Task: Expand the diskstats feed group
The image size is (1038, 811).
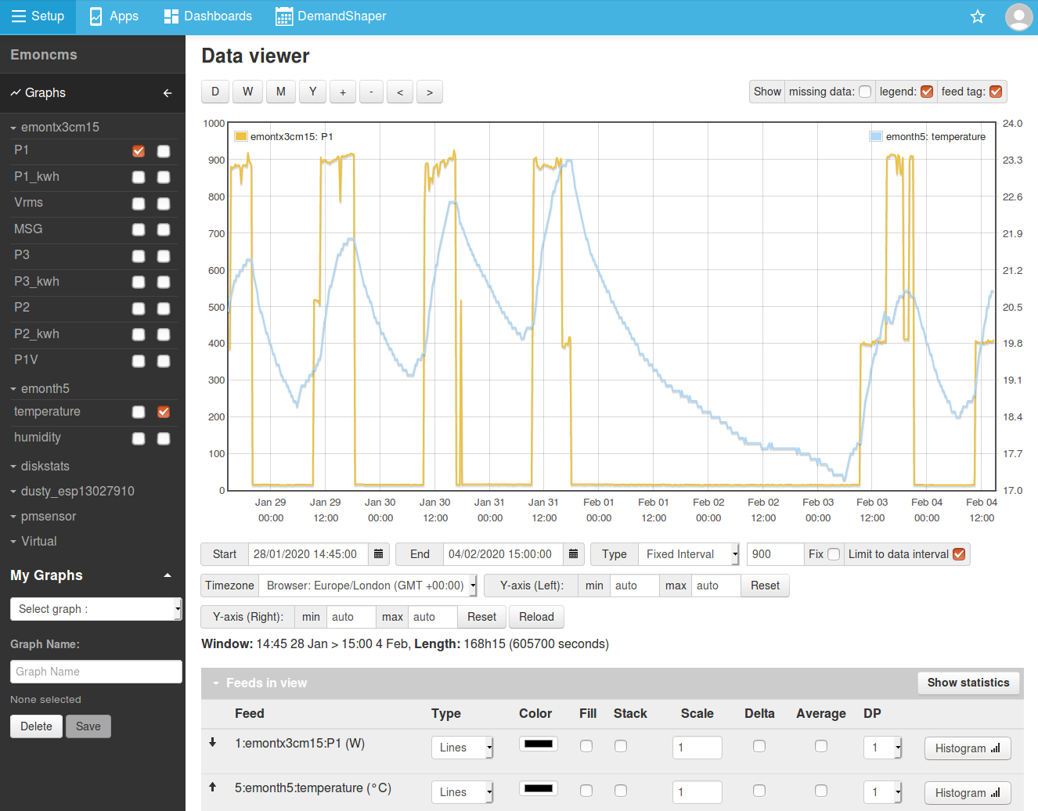Action: (x=45, y=467)
